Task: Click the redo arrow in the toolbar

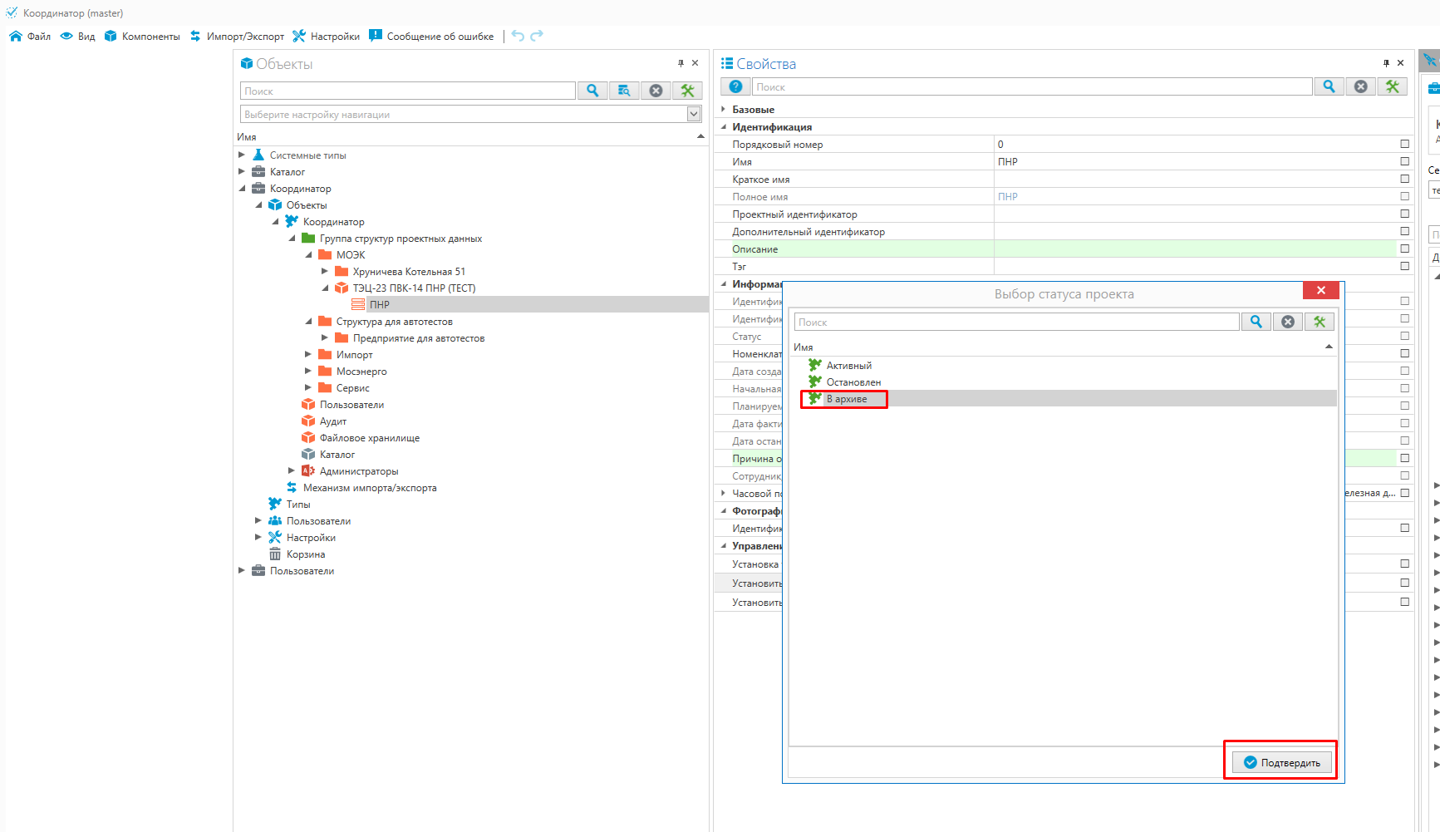Action: point(537,36)
